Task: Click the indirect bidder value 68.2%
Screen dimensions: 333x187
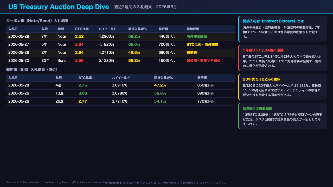Action: click(x=134, y=36)
